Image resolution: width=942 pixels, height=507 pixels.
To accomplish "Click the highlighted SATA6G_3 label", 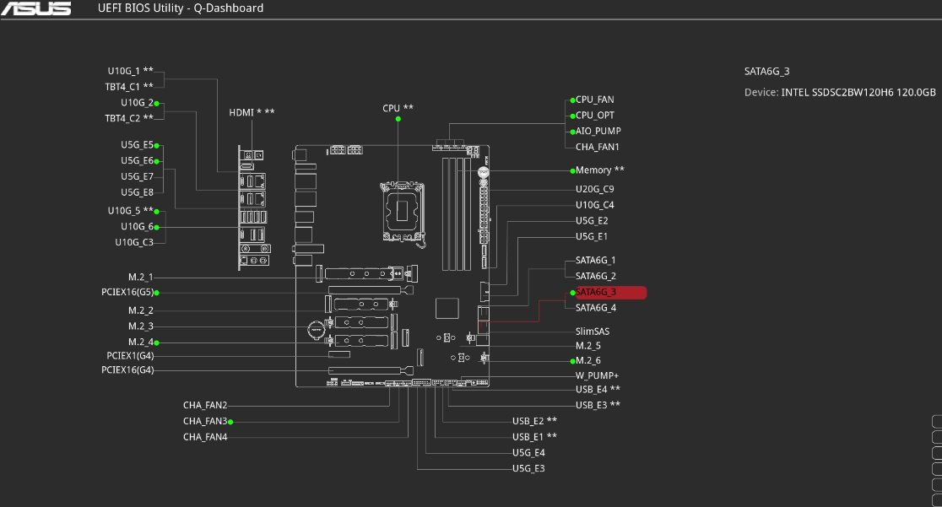I will coord(610,293).
